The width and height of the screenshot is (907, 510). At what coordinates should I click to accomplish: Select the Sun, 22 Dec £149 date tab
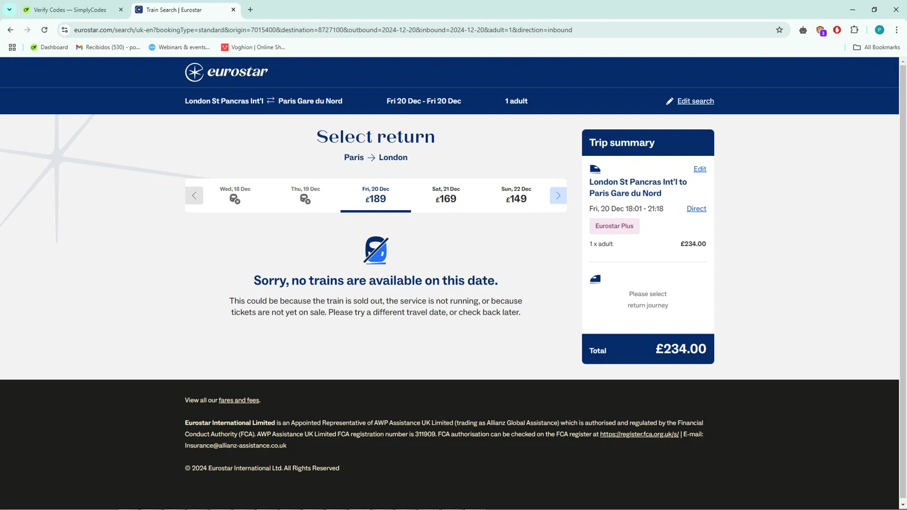516,195
